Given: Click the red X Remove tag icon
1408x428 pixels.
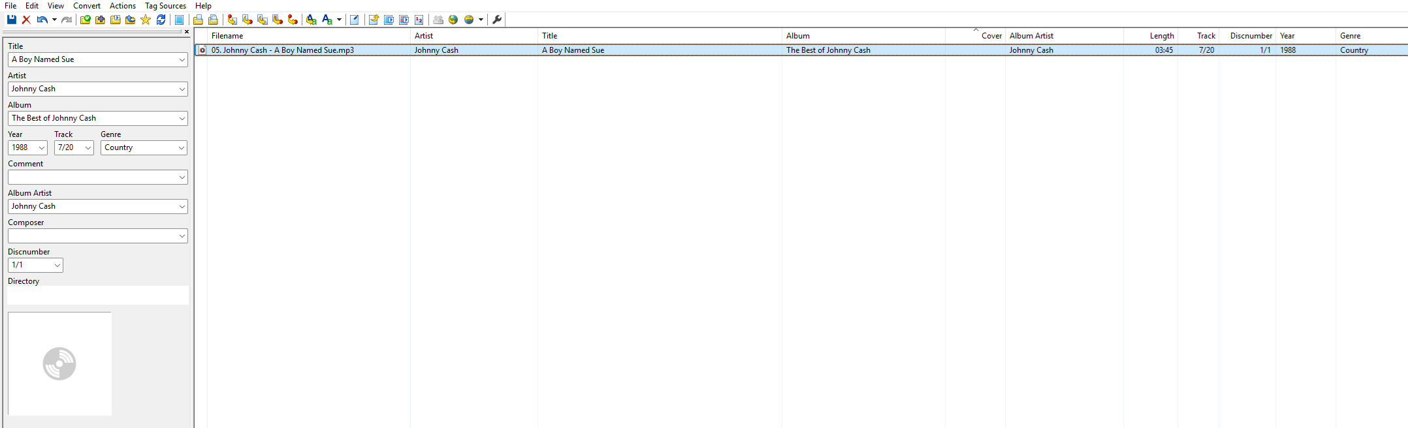Looking at the screenshot, I should point(27,20).
